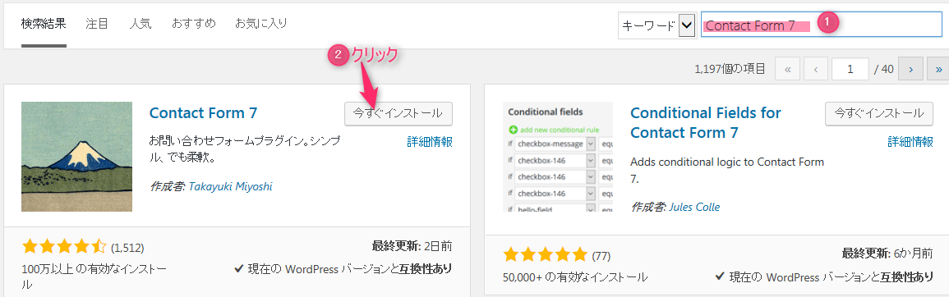Select the おすすめ tab
Viewport: 949px width, 297px height.
(194, 24)
